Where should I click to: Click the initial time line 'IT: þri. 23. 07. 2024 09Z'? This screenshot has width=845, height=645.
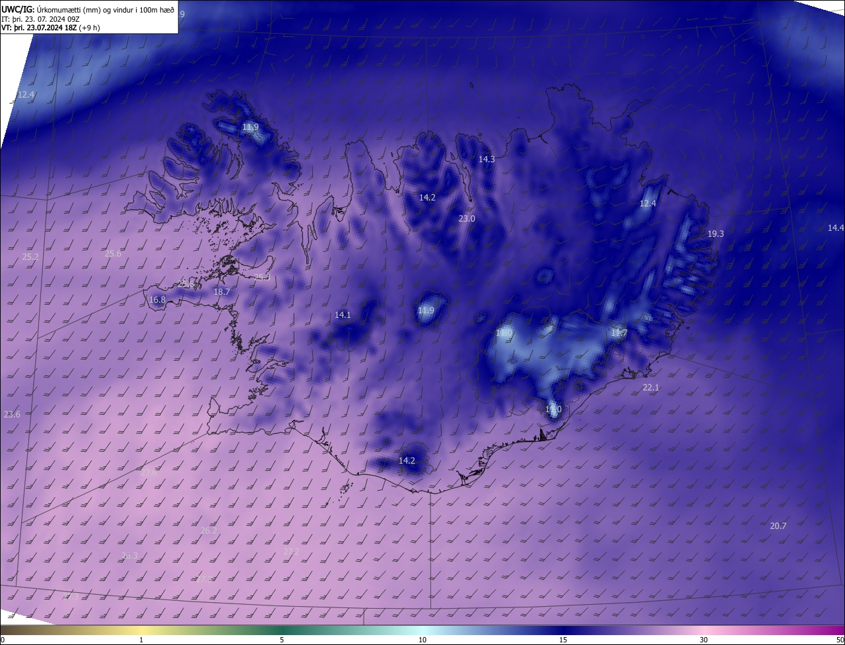coord(40,18)
